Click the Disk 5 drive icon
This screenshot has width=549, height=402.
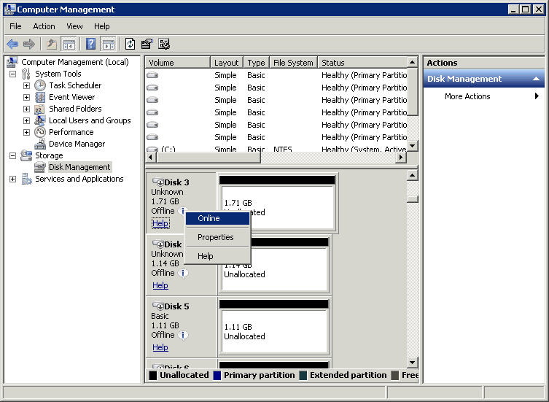tap(158, 306)
